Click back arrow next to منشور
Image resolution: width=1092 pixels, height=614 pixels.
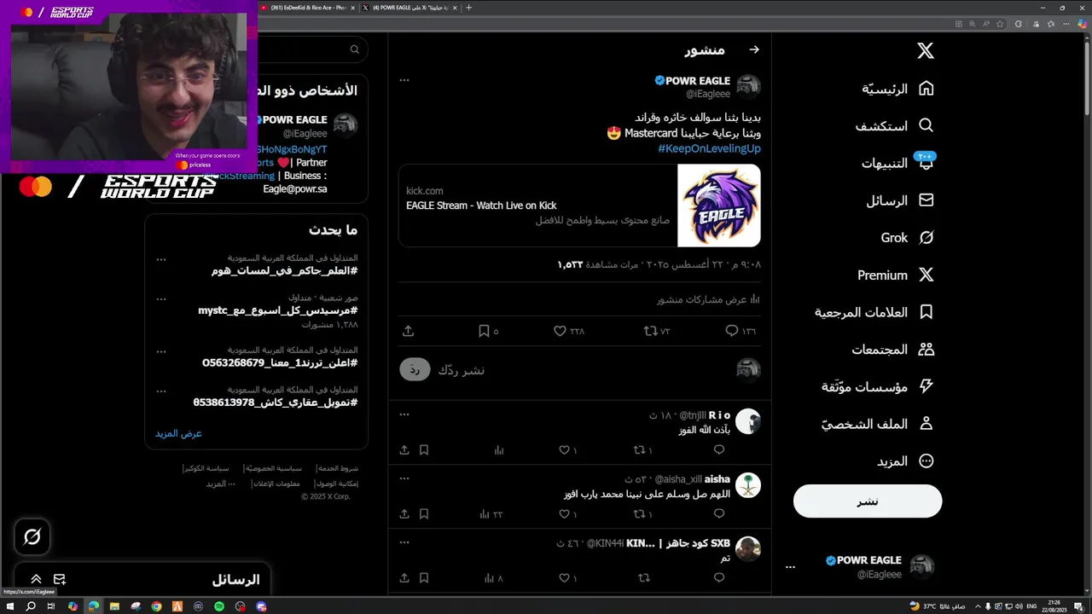[754, 49]
